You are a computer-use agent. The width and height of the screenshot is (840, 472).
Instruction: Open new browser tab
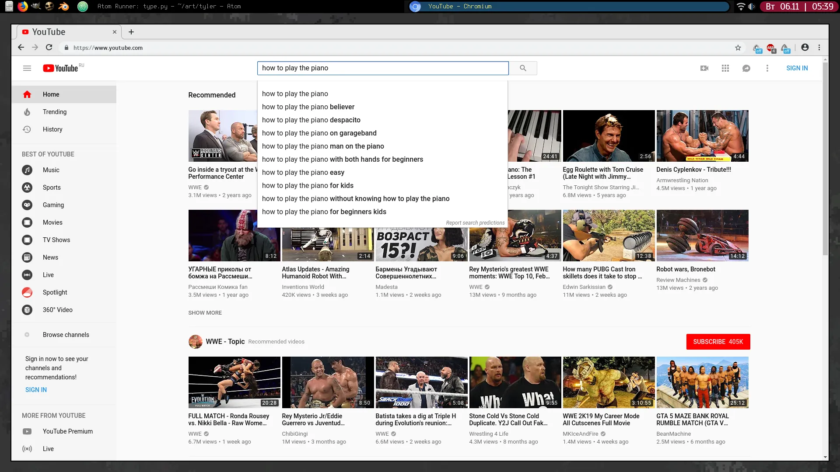131,32
